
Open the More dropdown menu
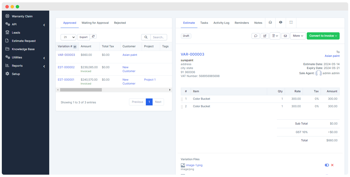pos(298,36)
